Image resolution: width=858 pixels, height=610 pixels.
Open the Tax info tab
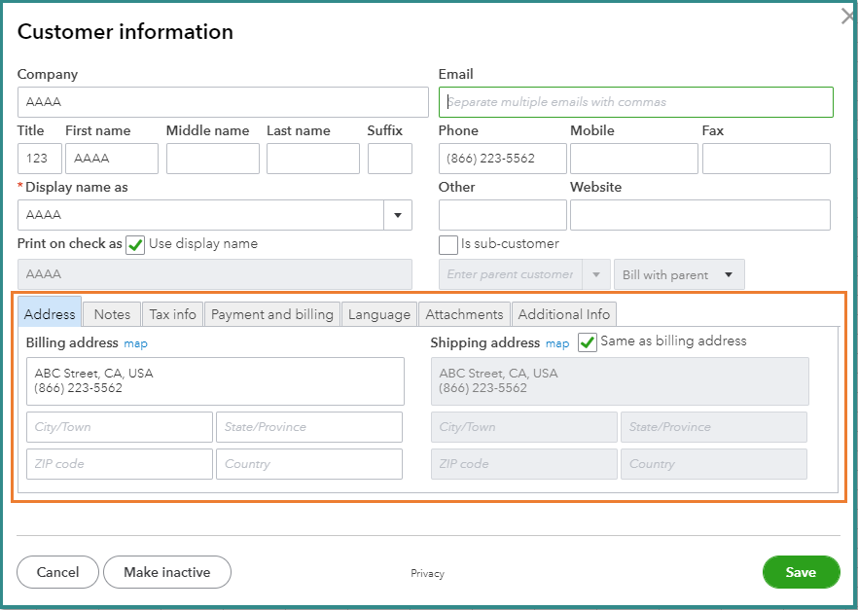172,314
